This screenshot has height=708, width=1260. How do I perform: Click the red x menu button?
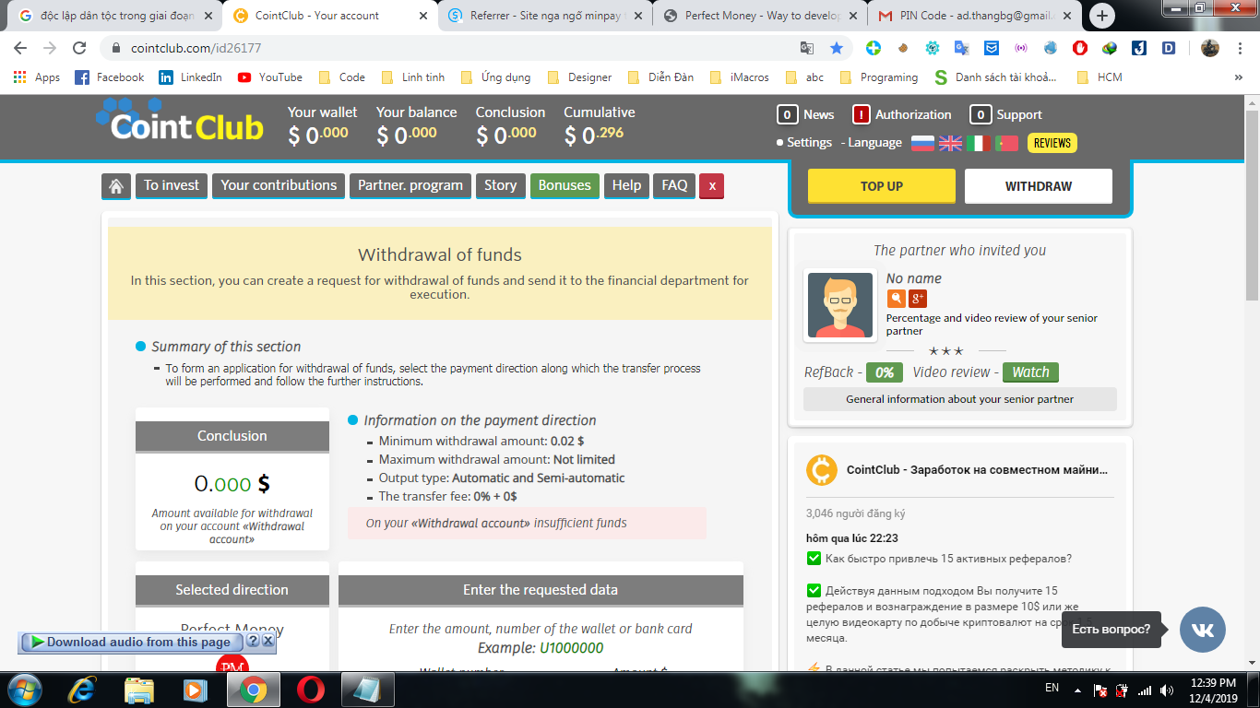(711, 186)
